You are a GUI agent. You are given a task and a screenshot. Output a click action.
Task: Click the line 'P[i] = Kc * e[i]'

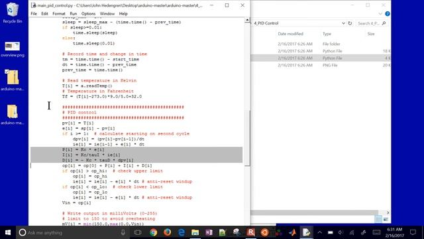pos(83,149)
